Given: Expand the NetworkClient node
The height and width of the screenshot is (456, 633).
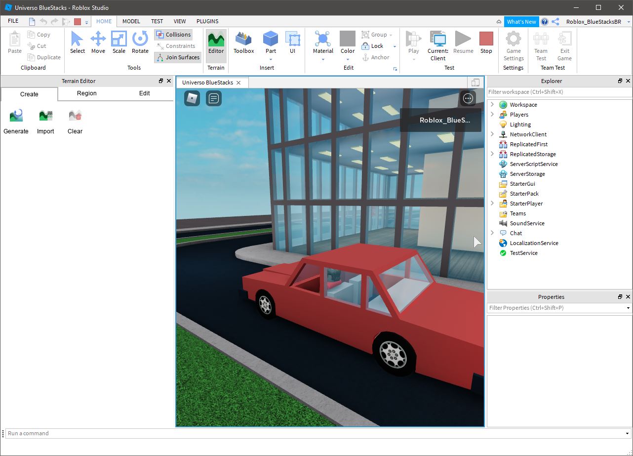Looking at the screenshot, I should pyautogui.click(x=492, y=134).
